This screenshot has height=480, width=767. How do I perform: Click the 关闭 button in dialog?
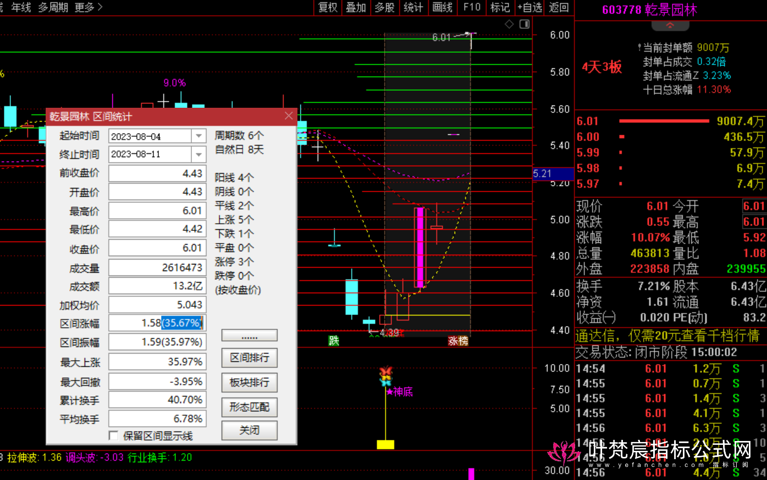click(x=250, y=431)
